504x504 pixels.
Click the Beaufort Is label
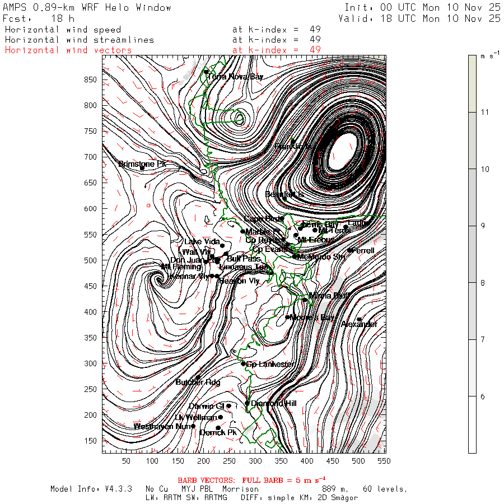284,194
